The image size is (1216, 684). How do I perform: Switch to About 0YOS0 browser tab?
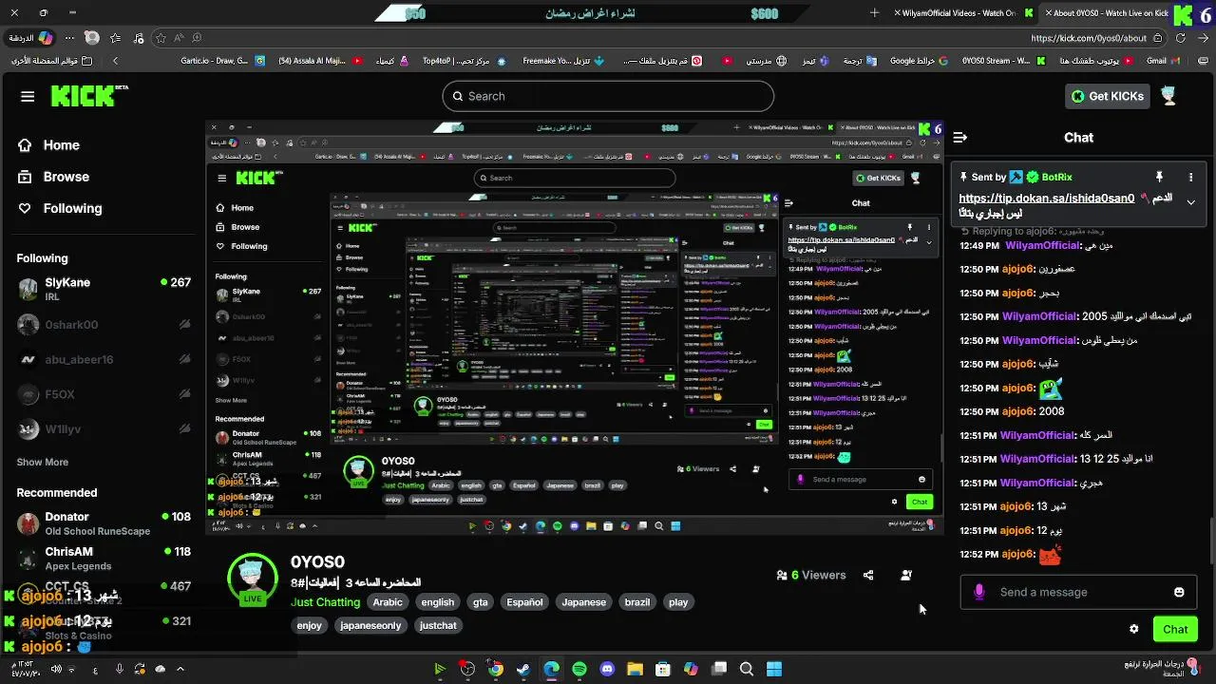tap(1110, 13)
